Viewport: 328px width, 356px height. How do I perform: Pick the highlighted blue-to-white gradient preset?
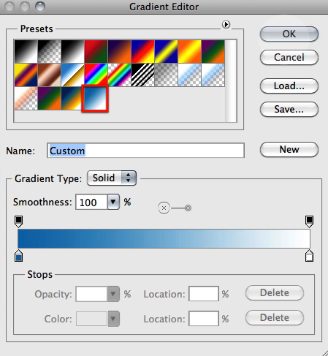95,99
